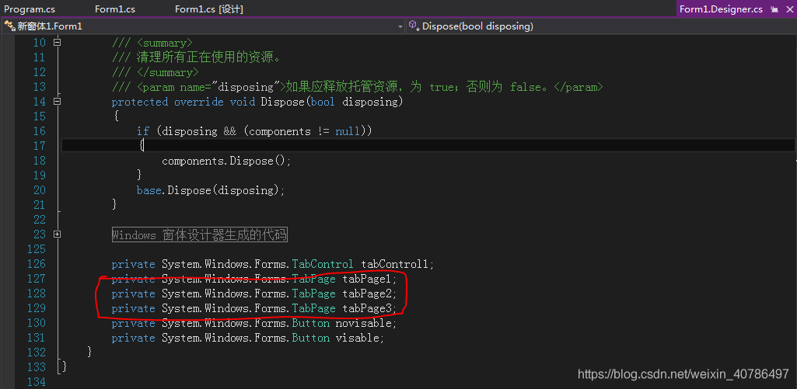797x389 pixels.
Task: Expand the Windows 窗体设计器生成的代码 region
Action: click(57, 234)
